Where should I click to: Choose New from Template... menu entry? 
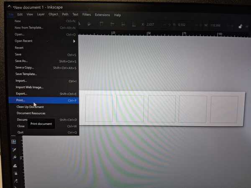point(44,28)
